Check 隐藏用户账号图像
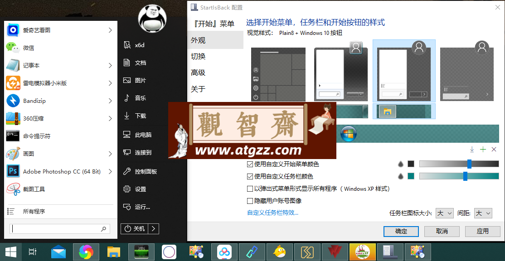Viewport: 505px width, 261px height. point(250,201)
